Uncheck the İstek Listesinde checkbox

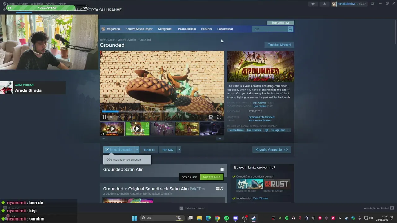pos(107,150)
